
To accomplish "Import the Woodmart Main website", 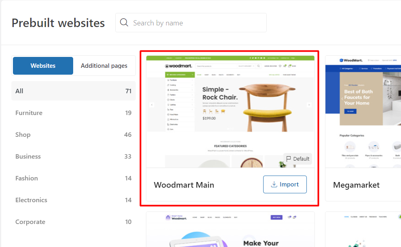I will tap(285, 184).
